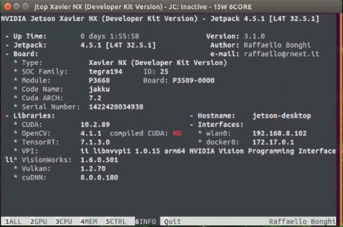Click SOC family value tegra194
This screenshot has height=227, width=343.
pos(105,71)
